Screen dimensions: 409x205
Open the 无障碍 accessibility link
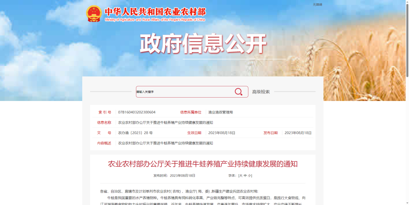317,5
